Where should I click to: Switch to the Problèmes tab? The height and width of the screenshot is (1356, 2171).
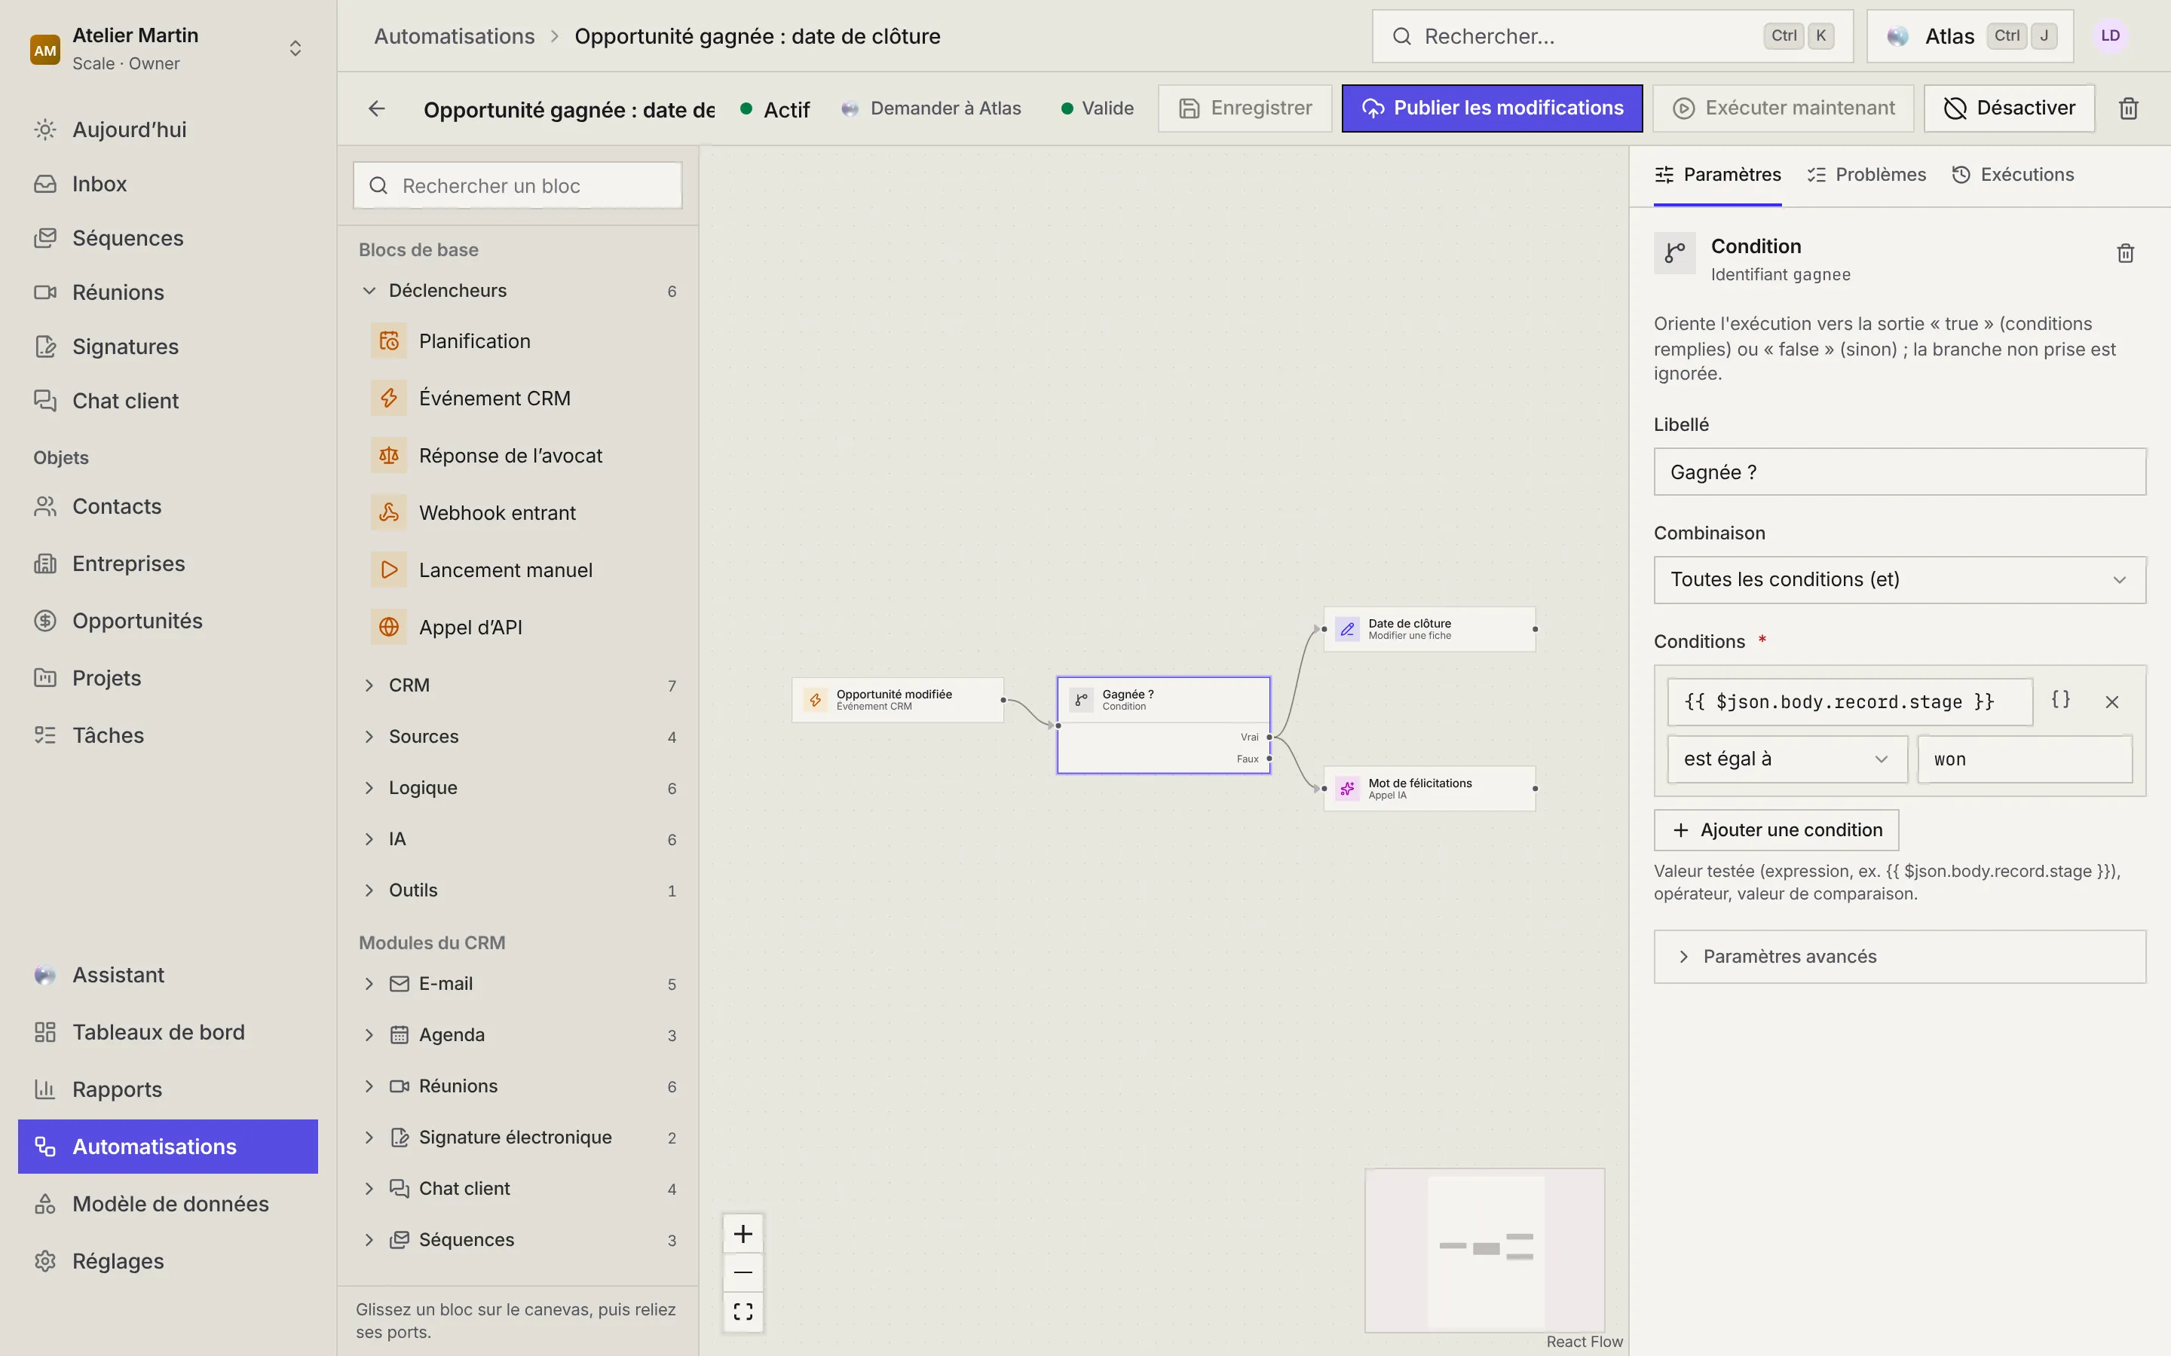tap(1866, 175)
